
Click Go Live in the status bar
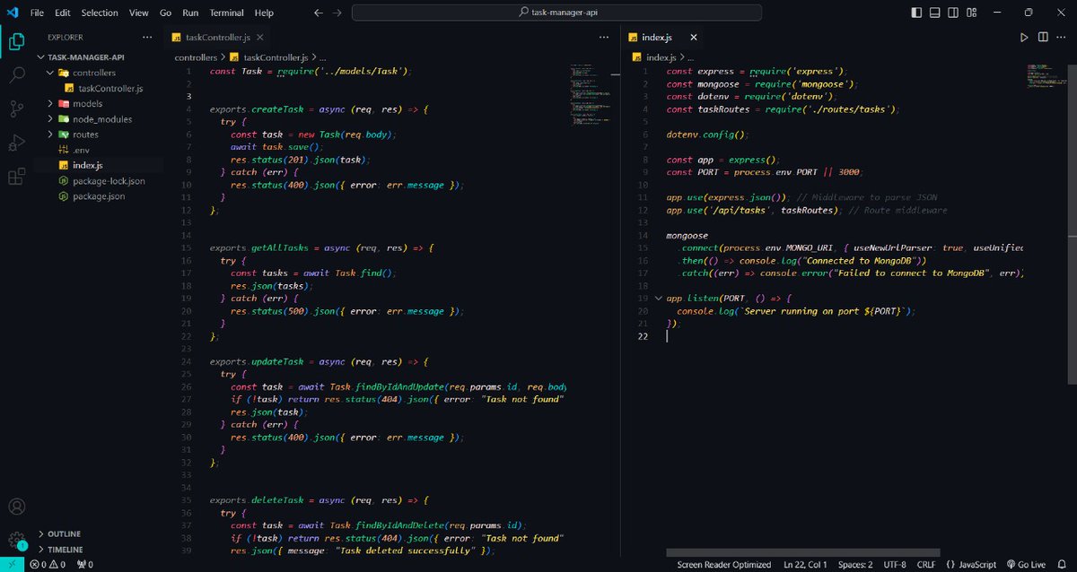tap(1026, 565)
